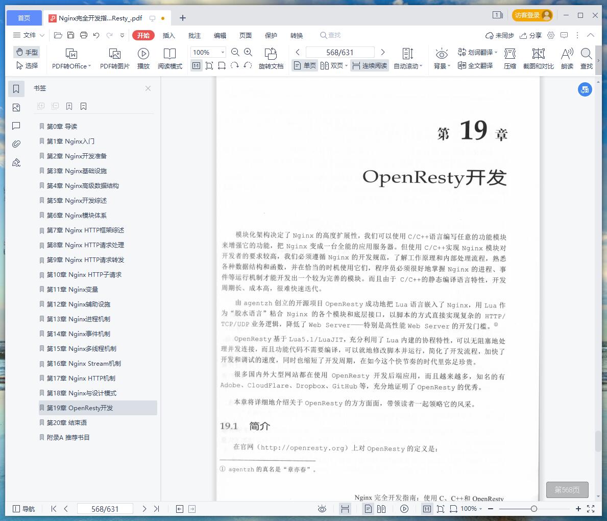The width and height of the screenshot is (607, 521).
Task: Open the 插入 ribbon tab
Action: pos(169,35)
